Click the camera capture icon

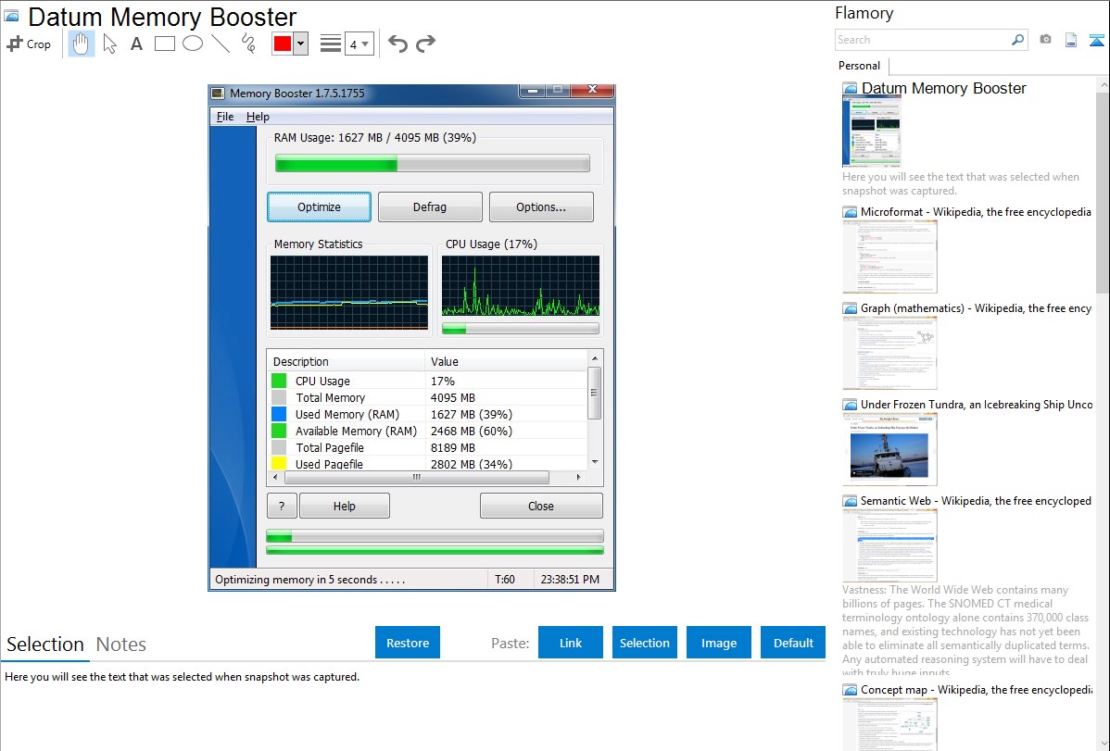tap(1045, 40)
